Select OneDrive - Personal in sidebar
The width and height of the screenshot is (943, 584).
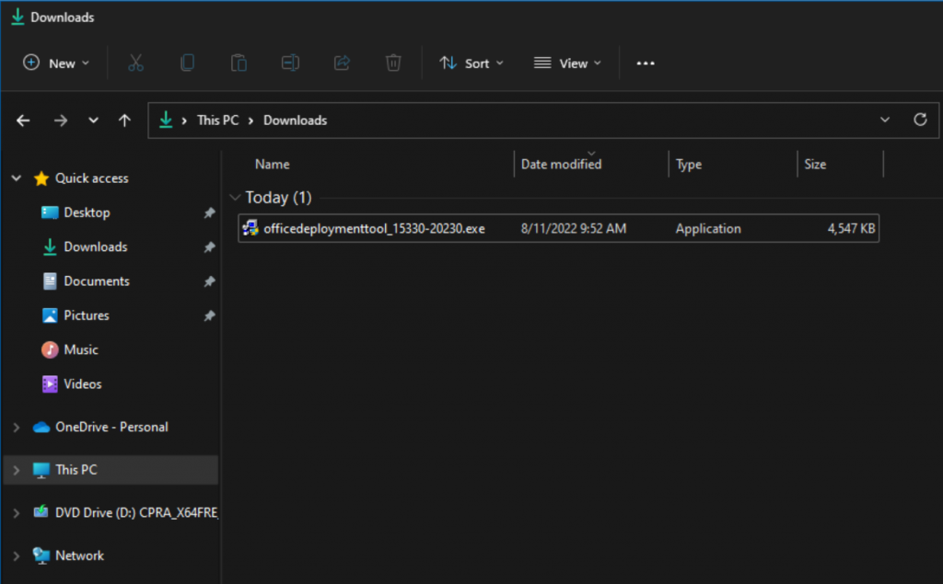[111, 427]
